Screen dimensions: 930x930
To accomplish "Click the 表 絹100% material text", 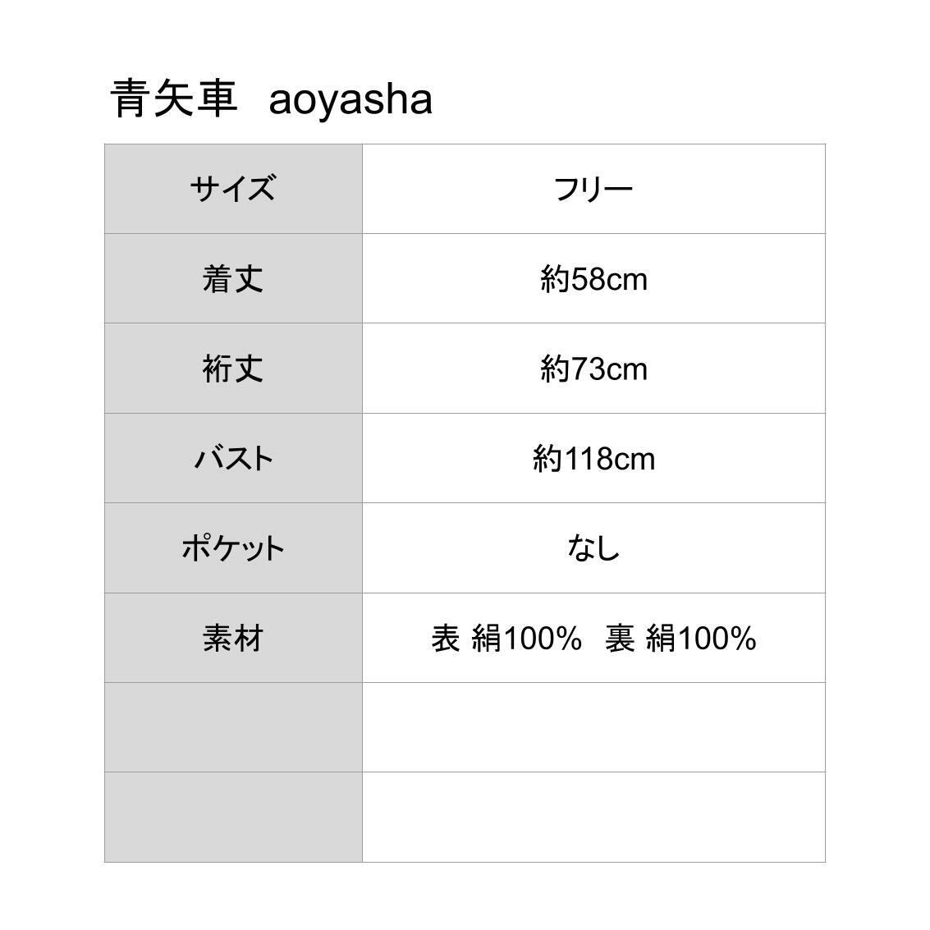I will click(x=506, y=638).
